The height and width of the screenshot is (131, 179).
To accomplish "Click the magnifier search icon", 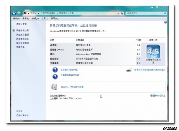I will pos(165,13).
